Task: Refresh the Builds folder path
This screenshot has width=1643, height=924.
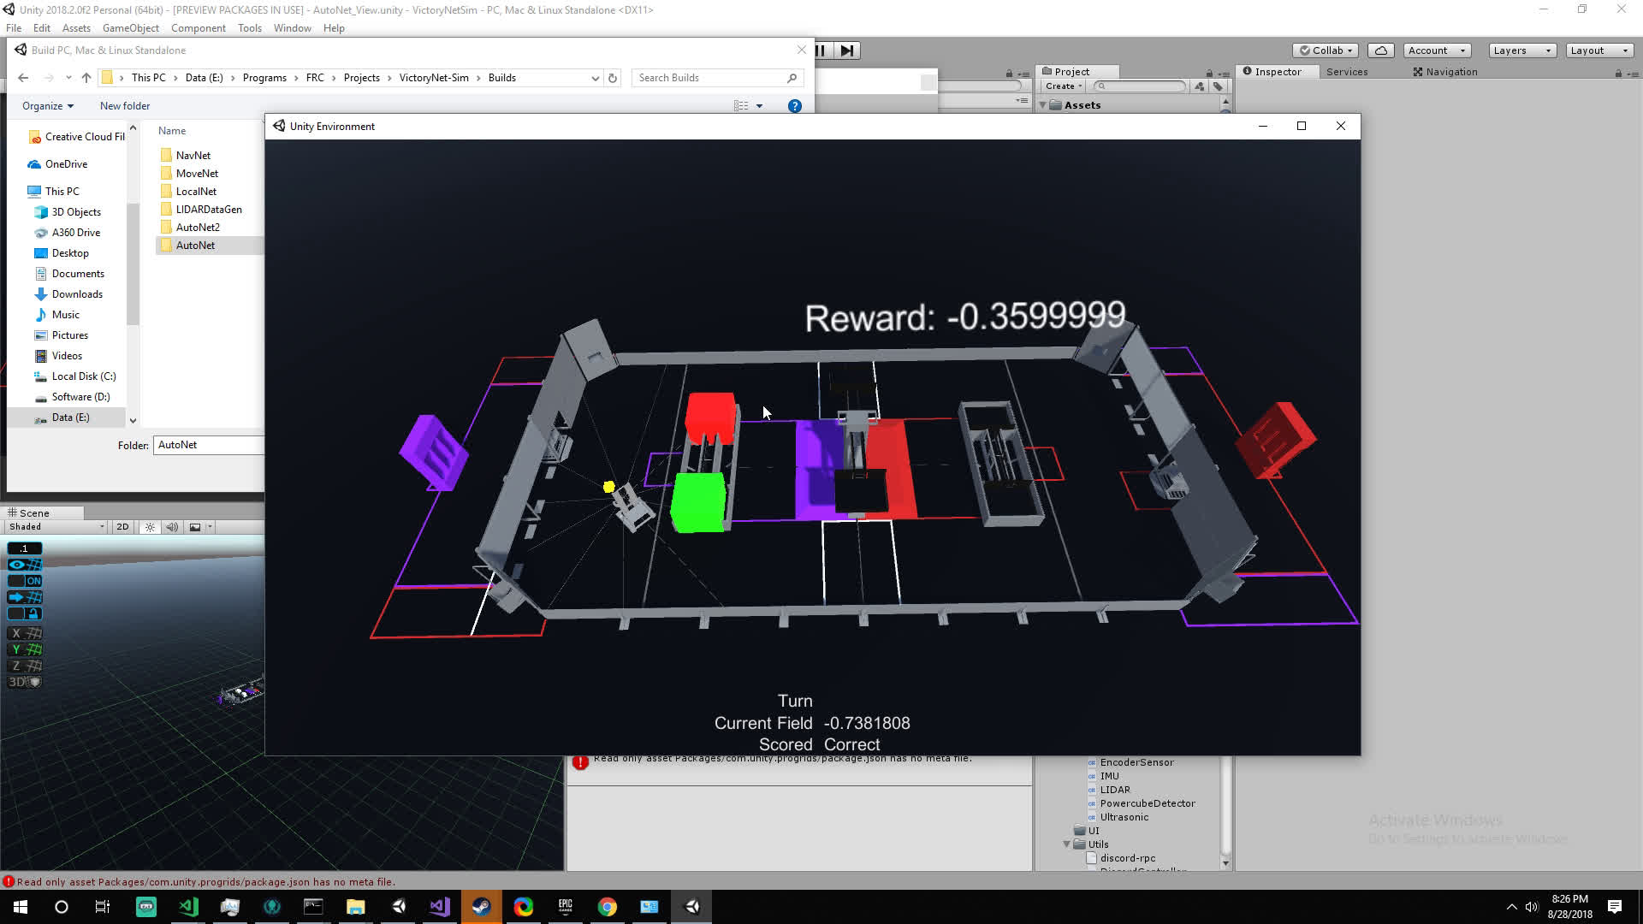Action: tap(613, 78)
